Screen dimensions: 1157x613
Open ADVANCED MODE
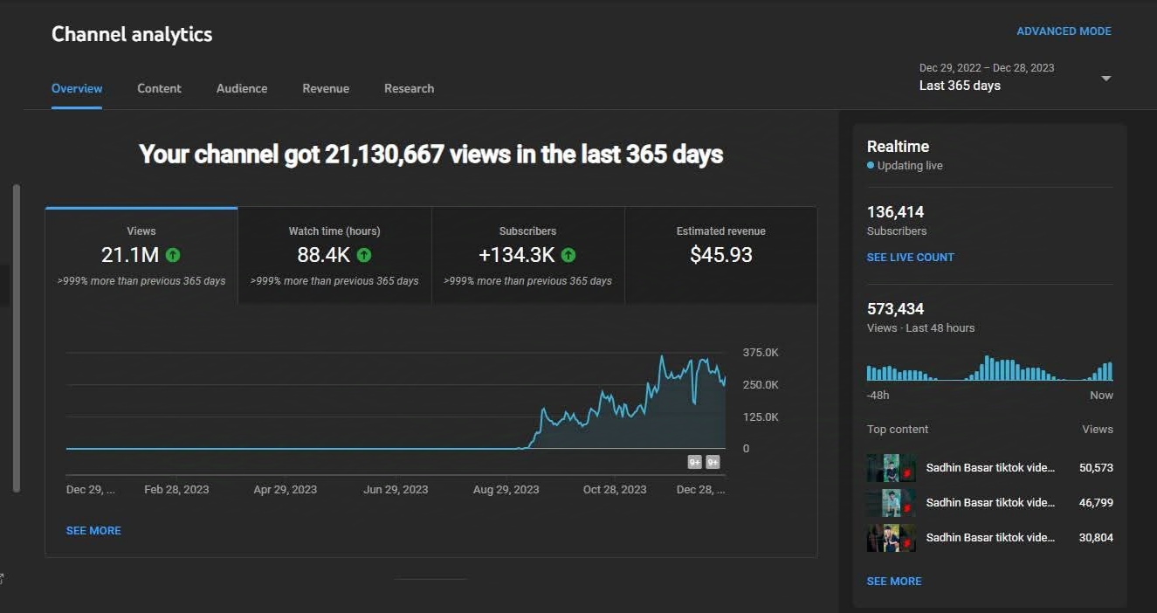1064,31
